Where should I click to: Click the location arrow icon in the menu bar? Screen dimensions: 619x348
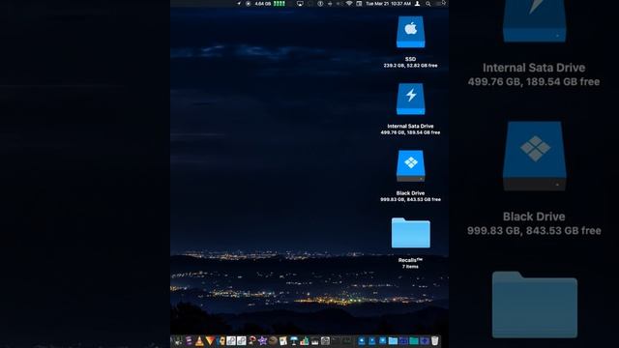pyautogui.click(x=239, y=4)
